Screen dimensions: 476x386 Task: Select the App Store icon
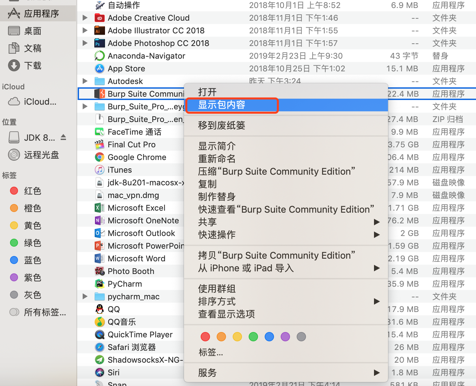coord(99,68)
